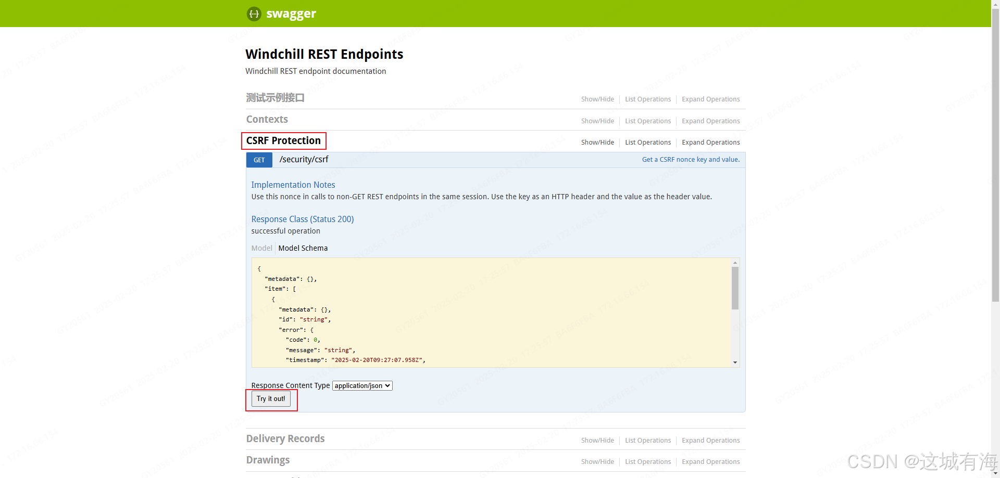Click 'Get a CSRF nonce key and value.' link
Viewport: 1000px width, 478px height.
coord(691,160)
